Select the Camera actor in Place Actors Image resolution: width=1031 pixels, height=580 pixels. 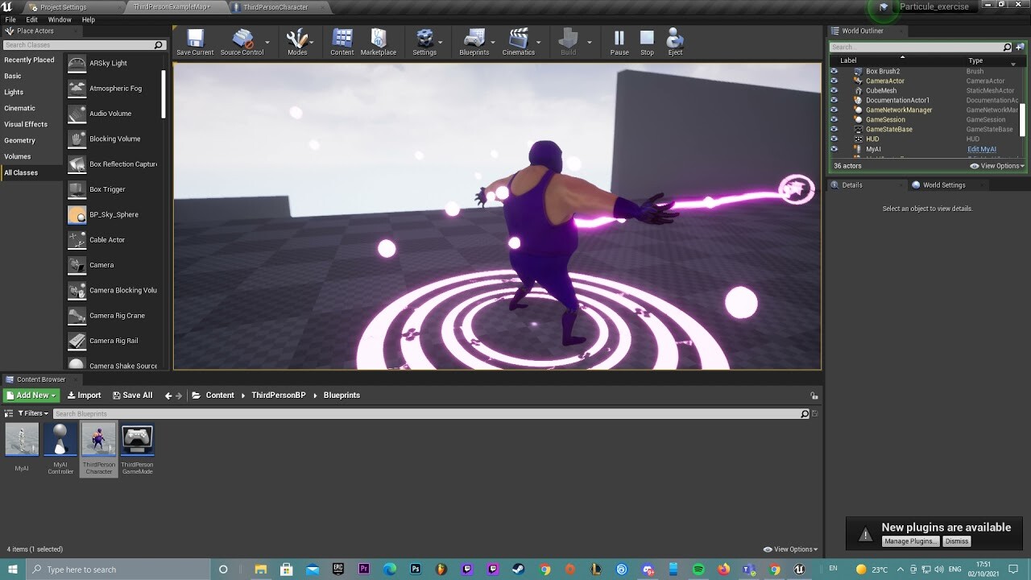point(101,265)
